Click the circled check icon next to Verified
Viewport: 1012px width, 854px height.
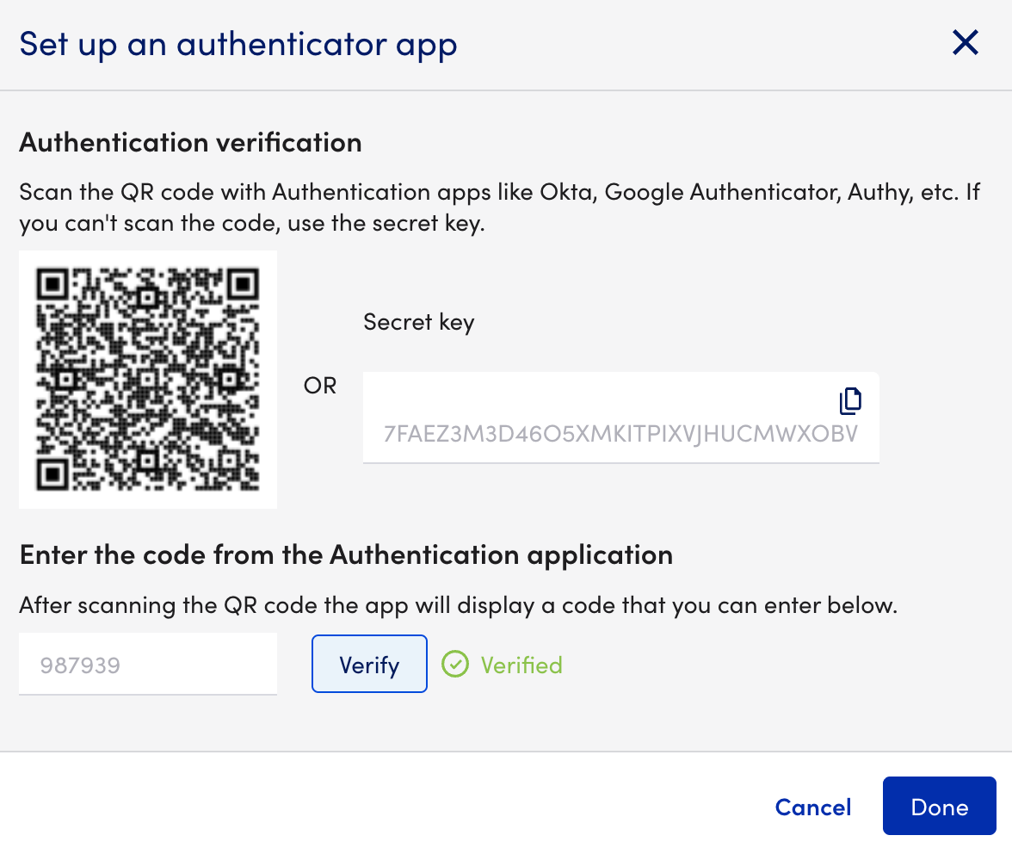(x=454, y=664)
